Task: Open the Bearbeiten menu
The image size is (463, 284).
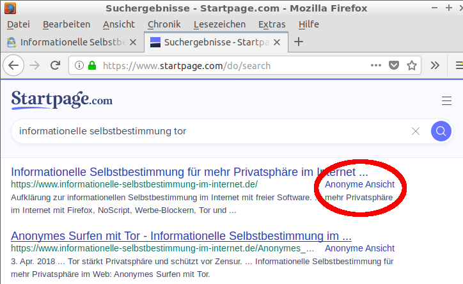Action: pyautogui.click(x=67, y=24)
